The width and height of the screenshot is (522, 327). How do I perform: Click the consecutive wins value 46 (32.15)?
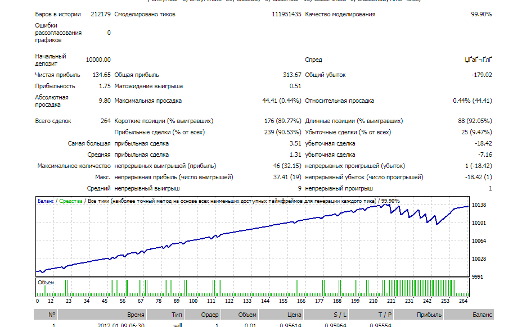pyautogui.click(x=287, y=166)
